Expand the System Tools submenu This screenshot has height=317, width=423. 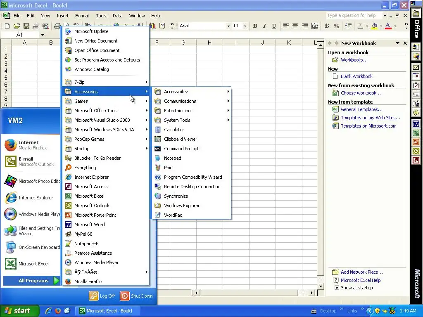[x=191, y=120]
